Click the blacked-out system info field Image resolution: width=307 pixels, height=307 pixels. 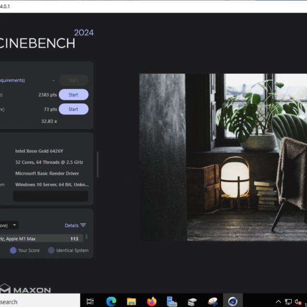click(50, 196)
